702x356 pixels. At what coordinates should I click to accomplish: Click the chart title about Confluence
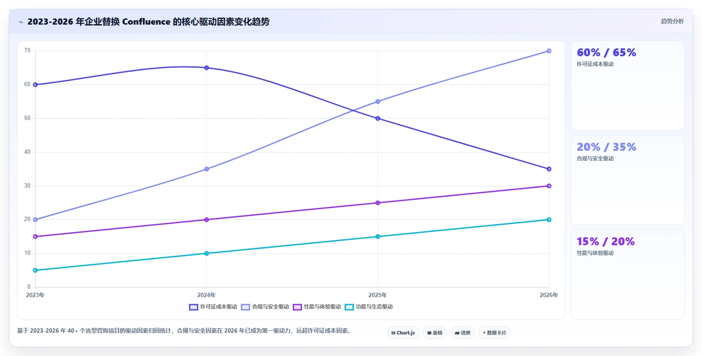(x=148, y=22)
